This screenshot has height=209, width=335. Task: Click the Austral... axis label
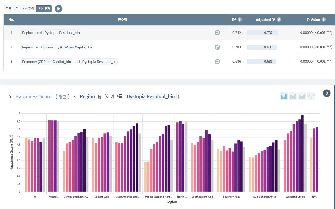tap(54, 197)
